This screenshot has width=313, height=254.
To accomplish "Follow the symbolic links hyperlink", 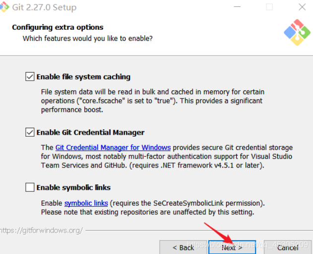I will pyautogui.click(x=86, y=203).
